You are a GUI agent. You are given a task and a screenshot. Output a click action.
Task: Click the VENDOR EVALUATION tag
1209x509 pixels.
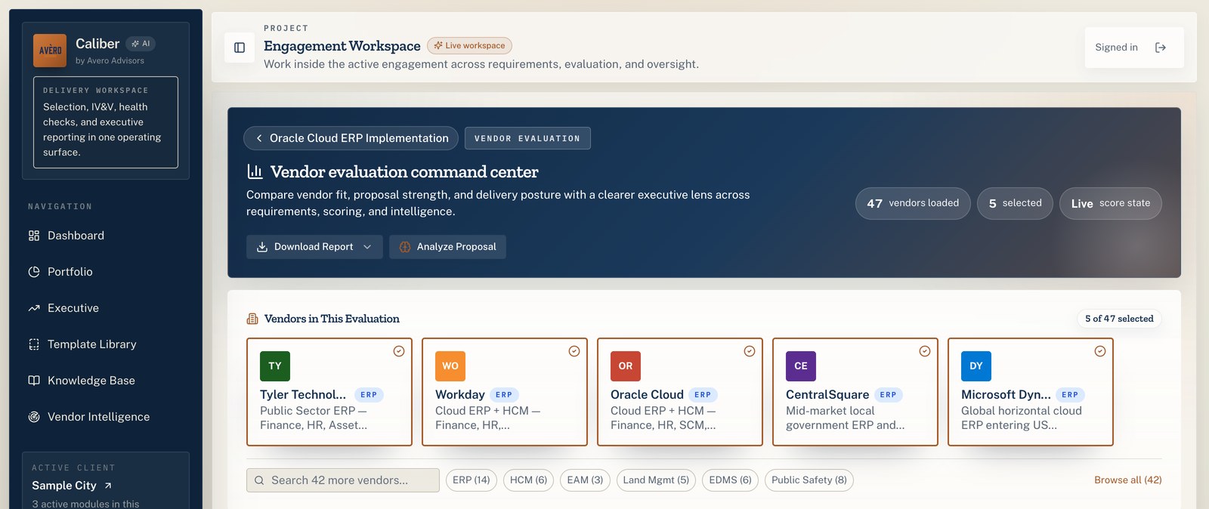point(527,138)
